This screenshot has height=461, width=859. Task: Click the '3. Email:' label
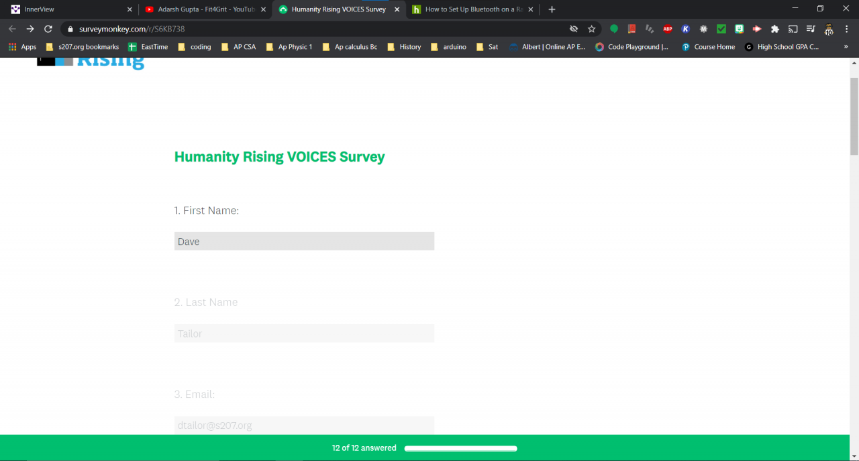coord(195,395)
